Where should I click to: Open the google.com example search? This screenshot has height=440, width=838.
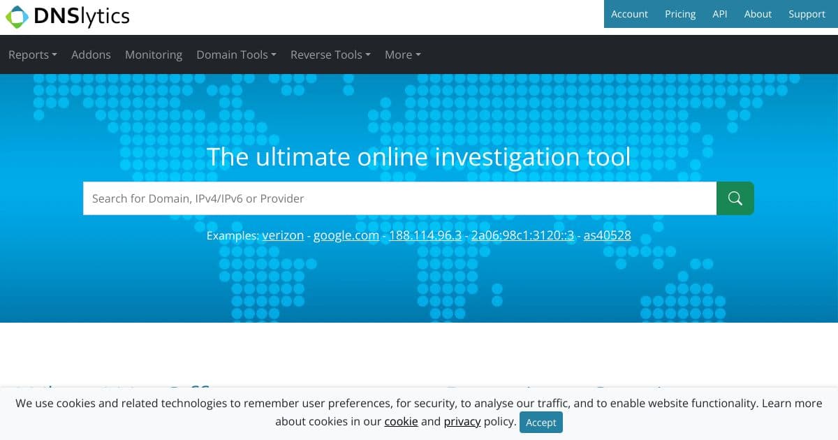(346, 235)
